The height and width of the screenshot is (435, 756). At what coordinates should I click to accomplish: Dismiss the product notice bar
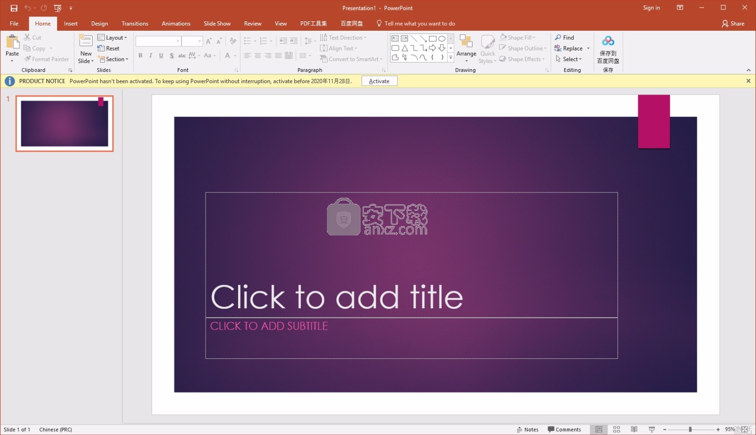coord(748,81)
